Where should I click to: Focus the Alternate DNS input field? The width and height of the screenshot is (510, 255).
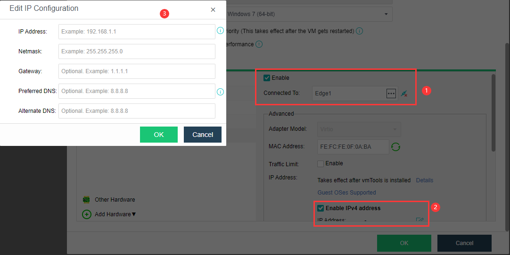tap(137, 111)
